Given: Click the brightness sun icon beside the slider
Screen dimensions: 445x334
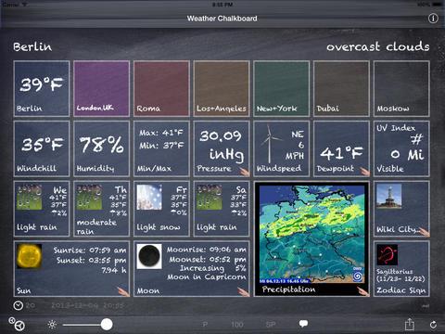Looking at the screenshot, I should click(52, 325).
